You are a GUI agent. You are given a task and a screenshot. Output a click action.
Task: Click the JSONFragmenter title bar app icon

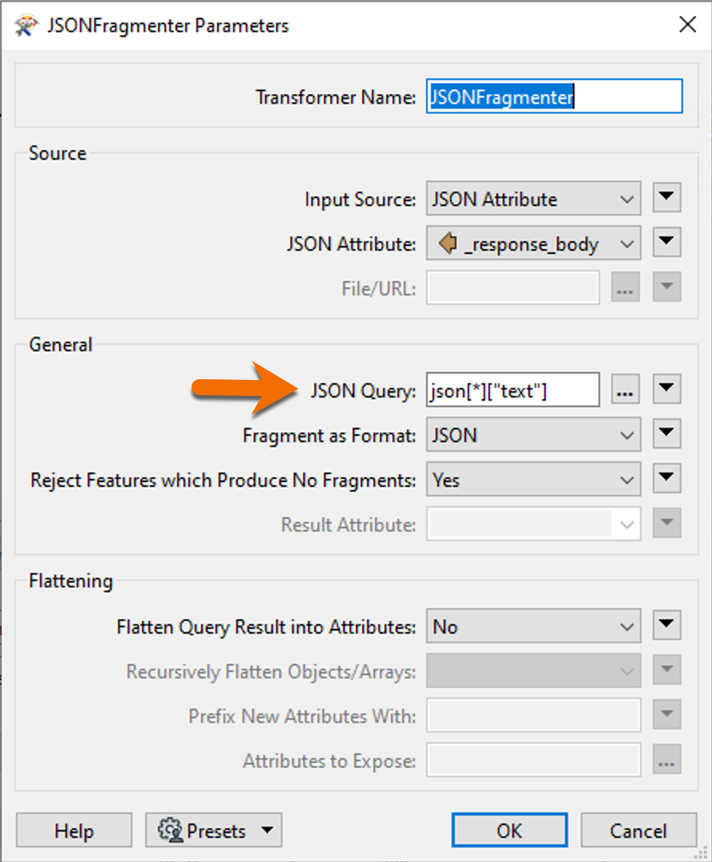click(26, 26)
